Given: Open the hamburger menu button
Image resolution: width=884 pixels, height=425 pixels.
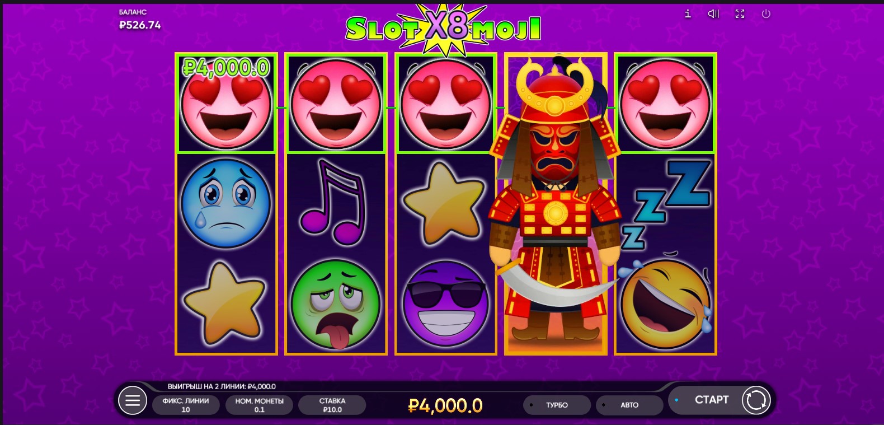Looking at the screenshot, I should (x=133, y=400).
